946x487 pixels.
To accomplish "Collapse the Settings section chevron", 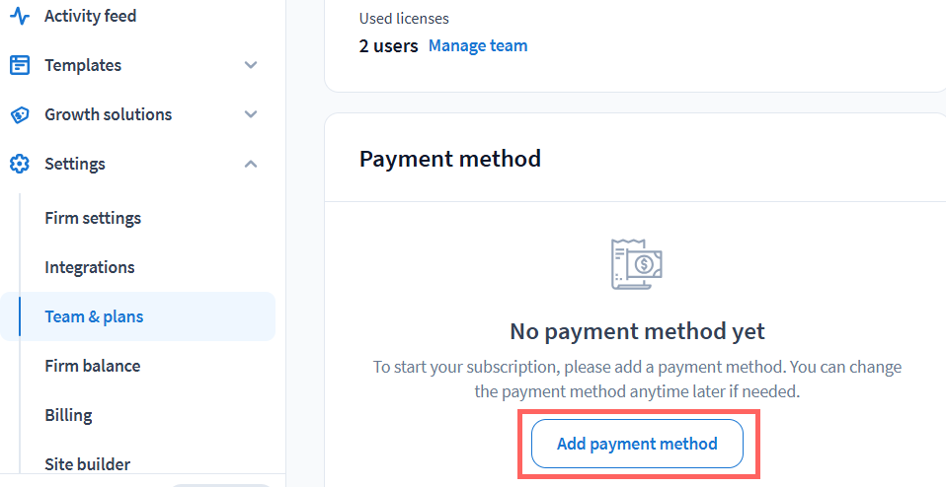I will coord(251,164).
